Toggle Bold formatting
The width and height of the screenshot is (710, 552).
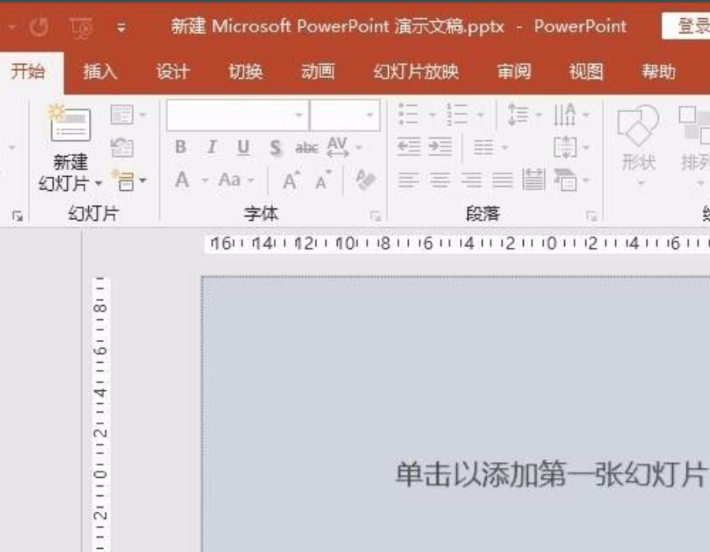180,147
